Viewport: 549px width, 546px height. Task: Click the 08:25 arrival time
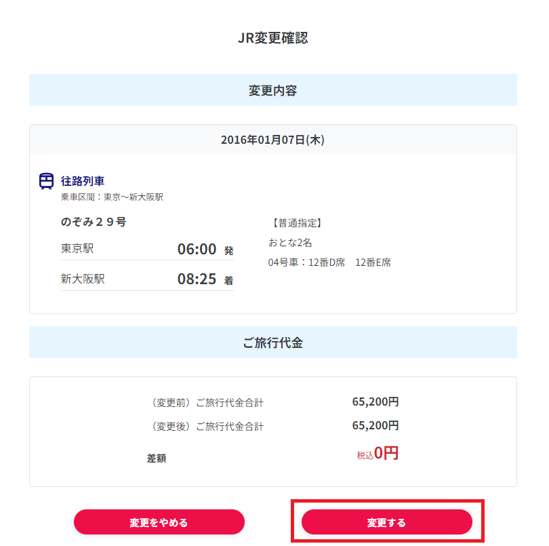[x=197, y=280]
